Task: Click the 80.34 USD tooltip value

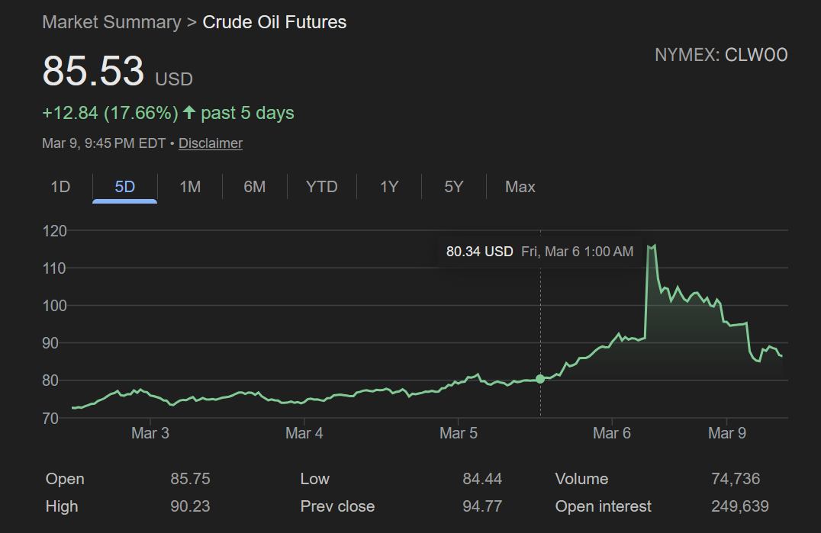Action: pyautogui.click(x=479, y=252)
